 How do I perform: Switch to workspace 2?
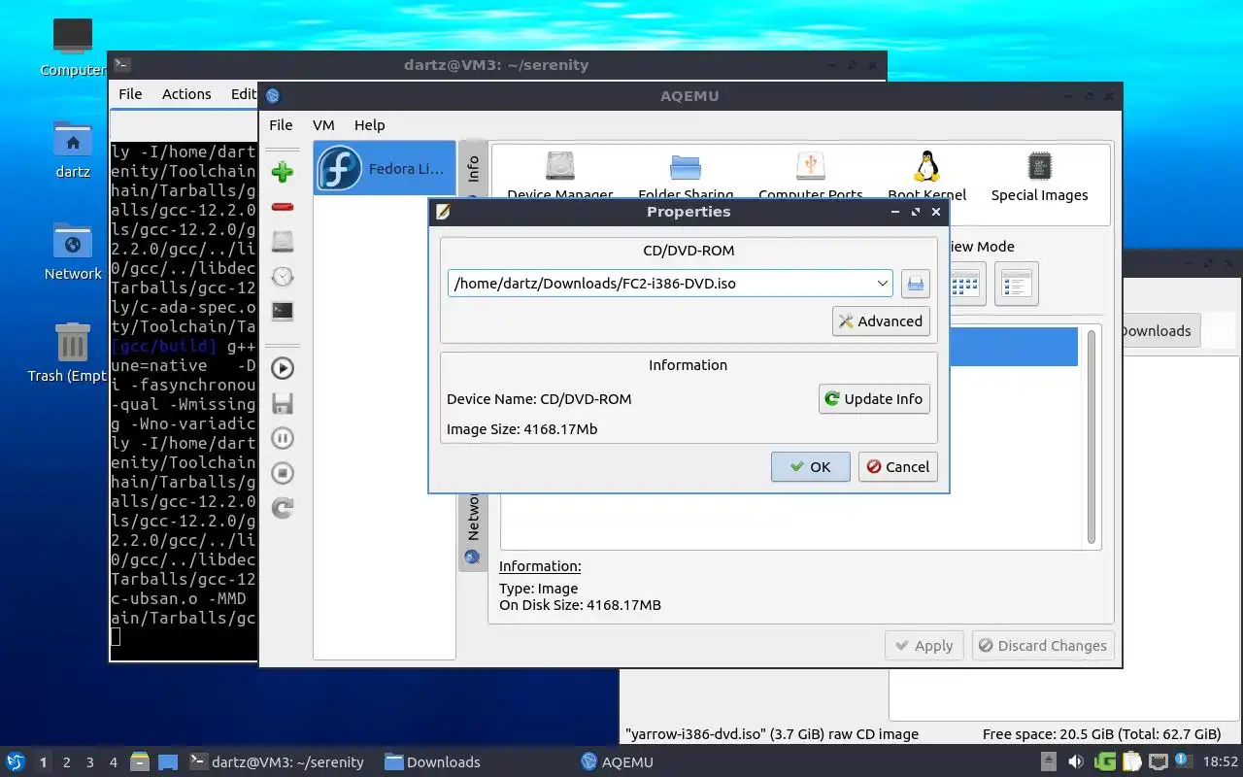click(66, 762)
